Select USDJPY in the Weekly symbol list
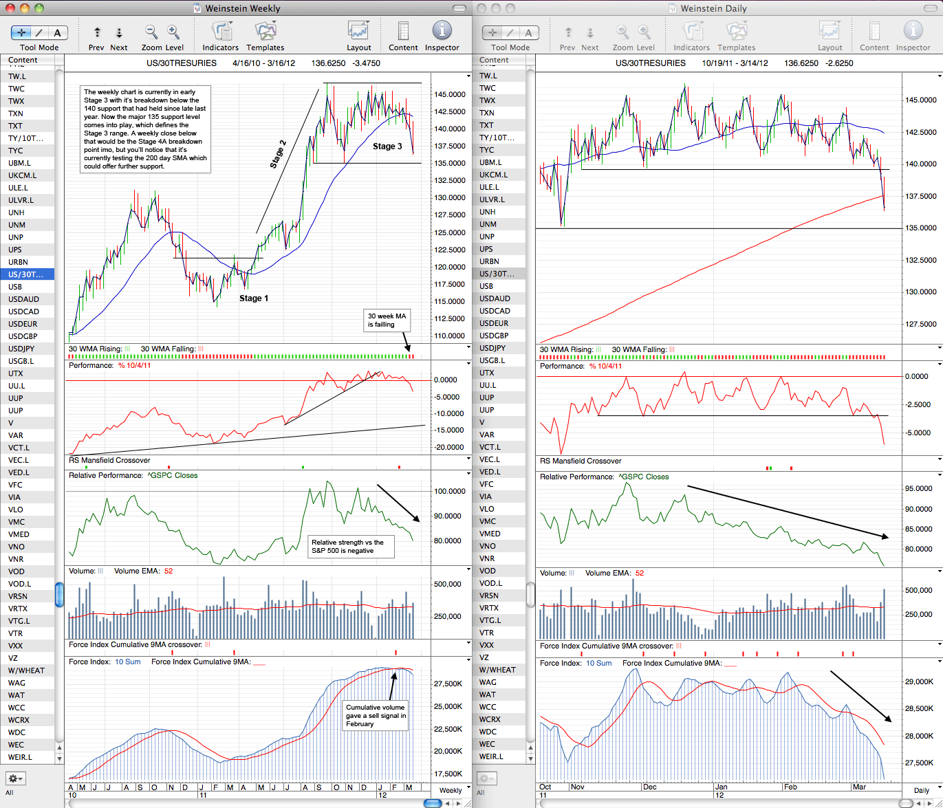 28,349
